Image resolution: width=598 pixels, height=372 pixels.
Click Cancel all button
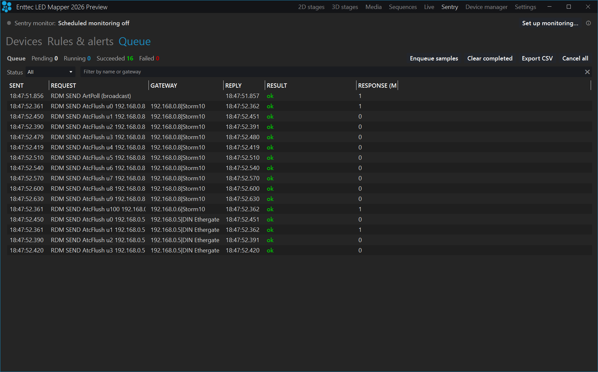coord(575,58)
